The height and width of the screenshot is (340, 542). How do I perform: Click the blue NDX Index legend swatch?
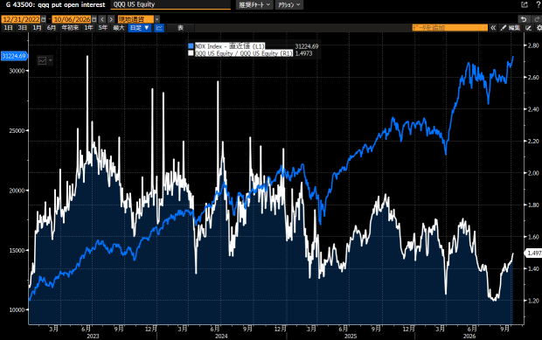point(191,46)
